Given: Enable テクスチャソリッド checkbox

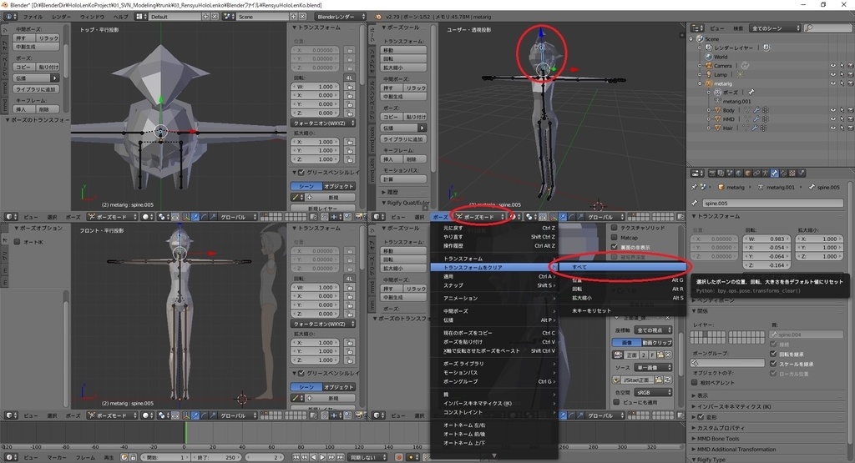Looking at the screenshot, I should click(x=614, y=228).
